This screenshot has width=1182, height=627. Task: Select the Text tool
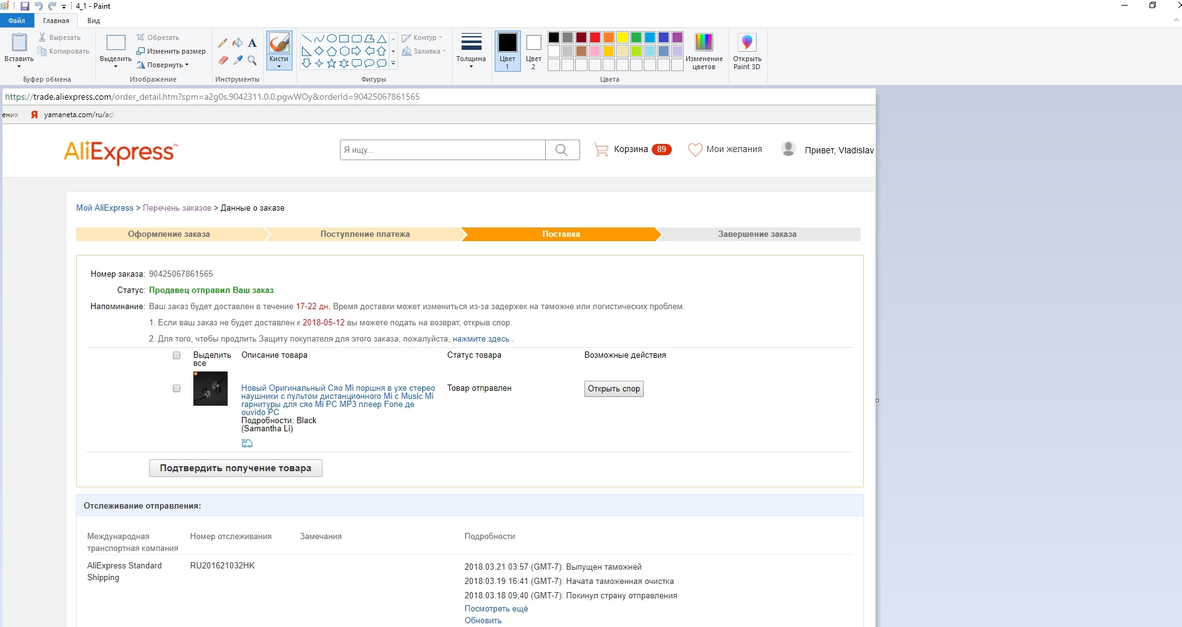point(252,43)
